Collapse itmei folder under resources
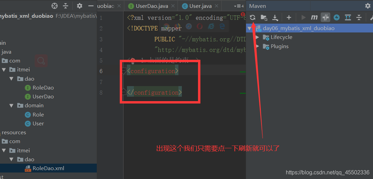 point(4,150)
